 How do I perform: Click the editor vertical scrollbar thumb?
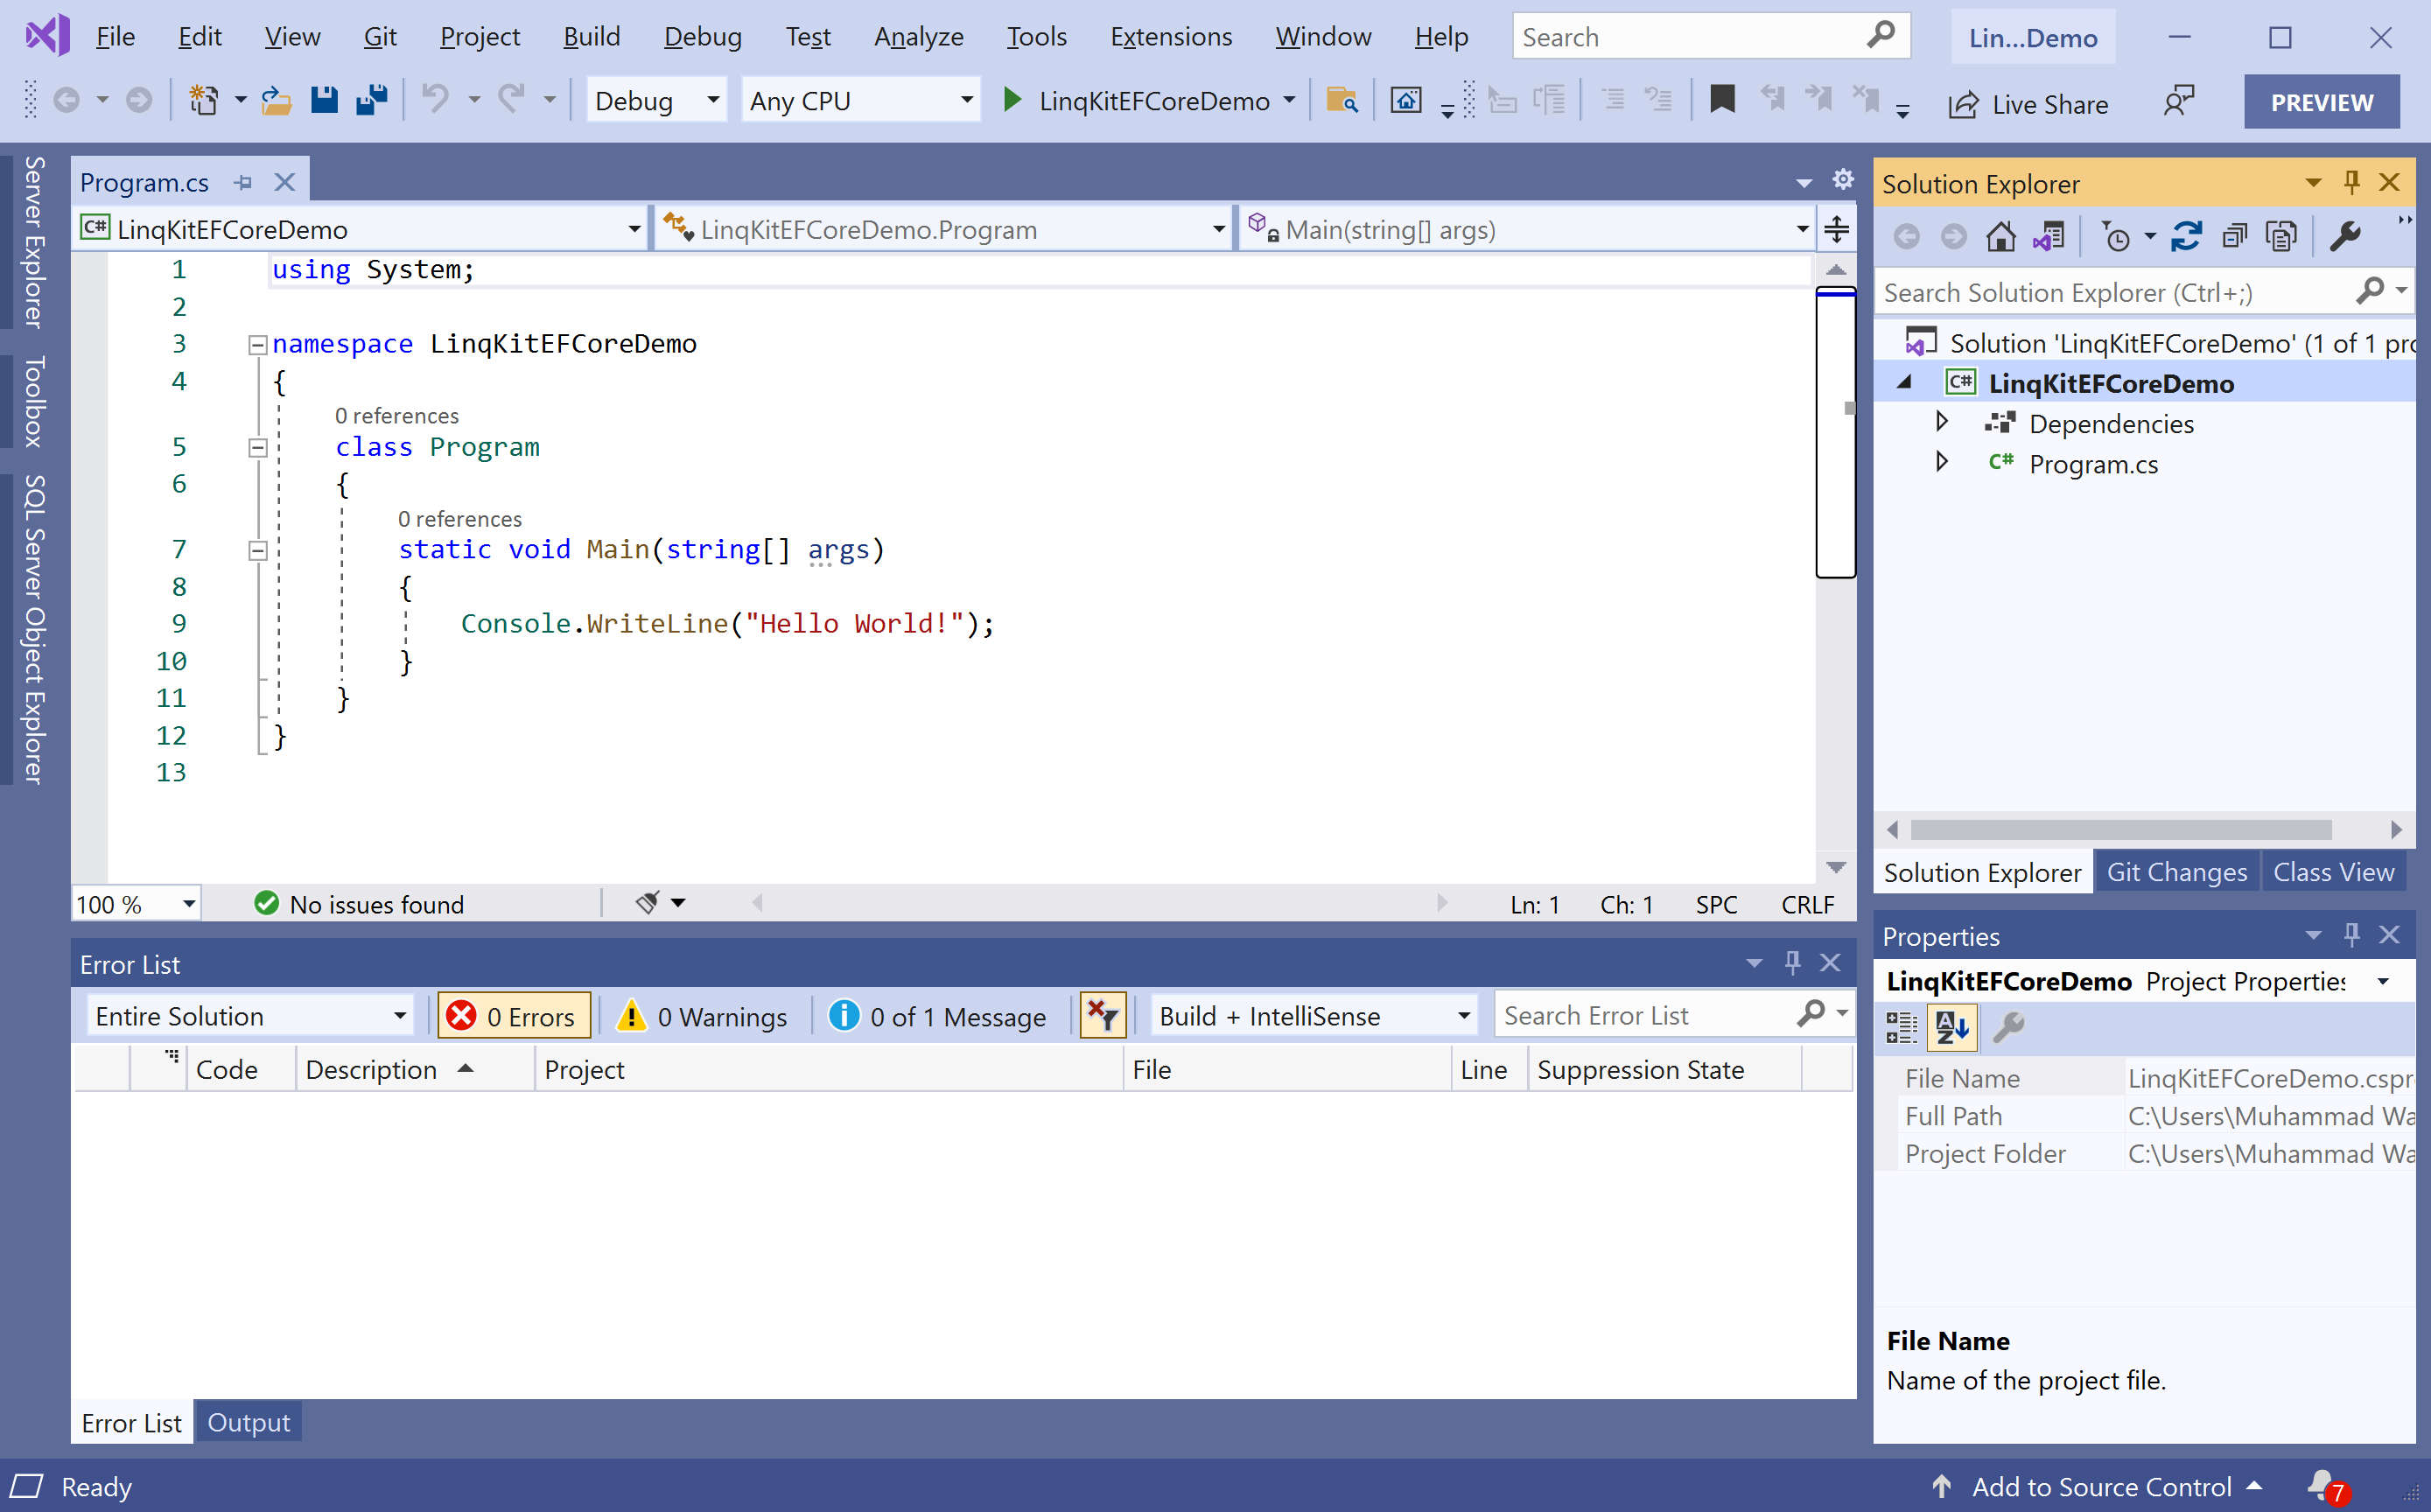pos(1835,433)
